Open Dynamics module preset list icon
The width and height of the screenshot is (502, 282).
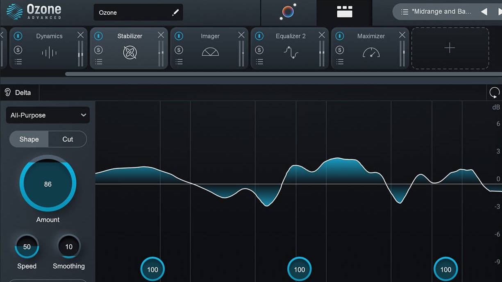pos(18,62)
